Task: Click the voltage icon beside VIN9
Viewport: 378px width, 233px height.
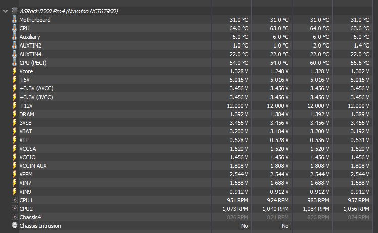Action: pos(15,192)
